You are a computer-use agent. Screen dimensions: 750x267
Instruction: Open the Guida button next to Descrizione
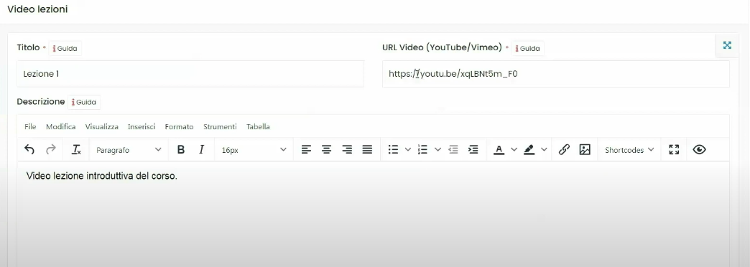coord(84,102)
